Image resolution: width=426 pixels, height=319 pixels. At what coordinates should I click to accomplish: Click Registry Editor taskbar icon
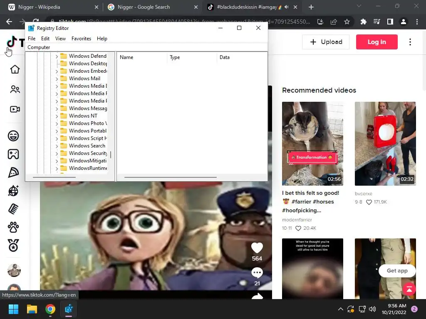coord(69,309)
